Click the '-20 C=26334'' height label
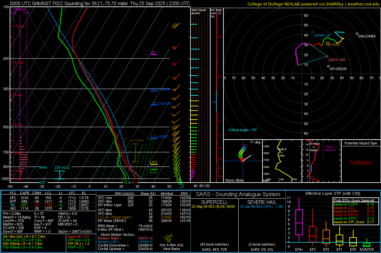 pos(161,103)
